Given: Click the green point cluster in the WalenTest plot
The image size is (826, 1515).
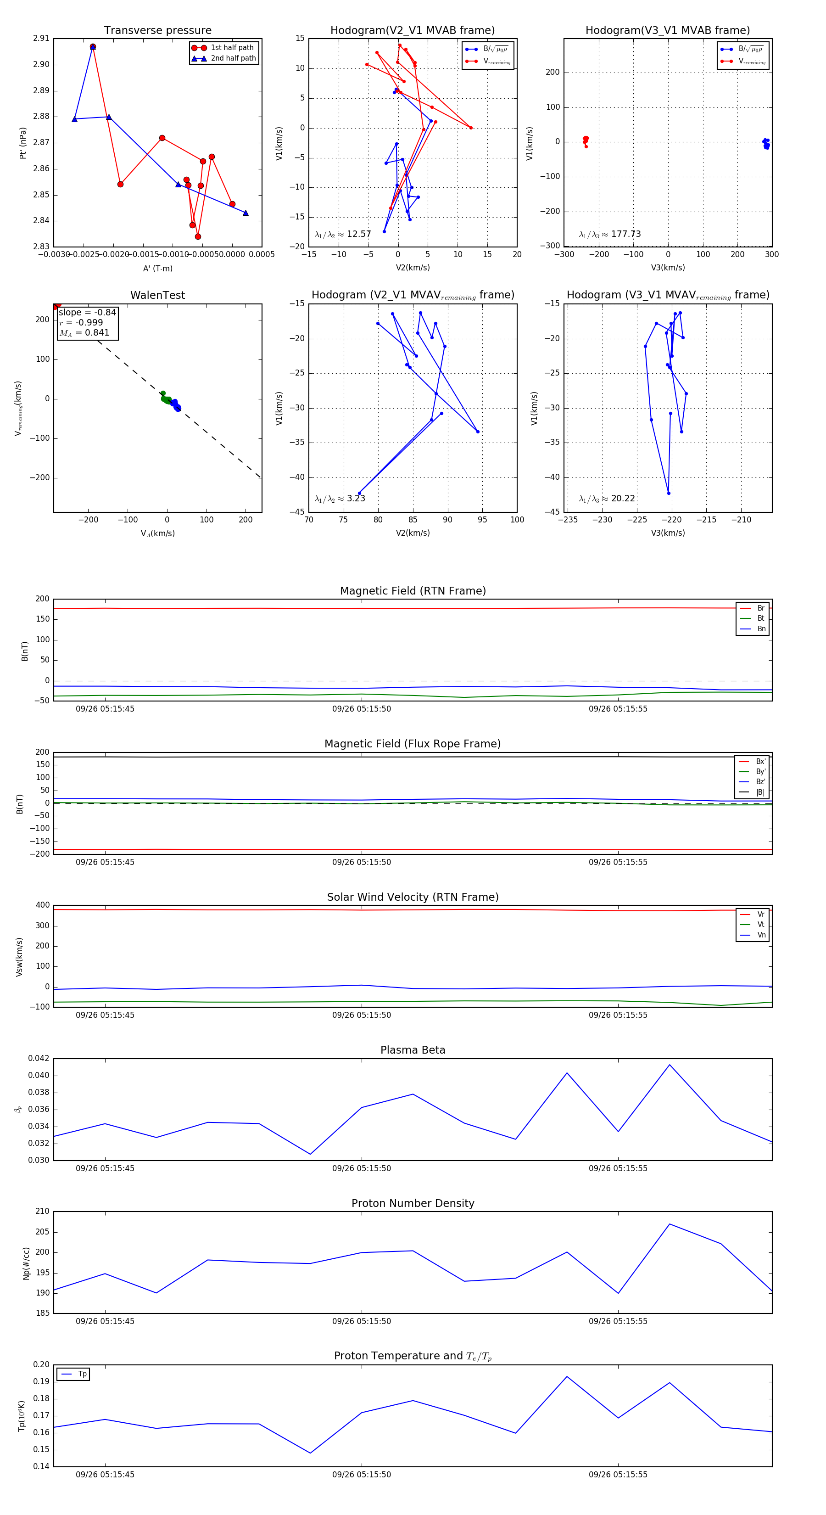Looking at the screenshot, I should pyautogui.click(x=166, y=399).
